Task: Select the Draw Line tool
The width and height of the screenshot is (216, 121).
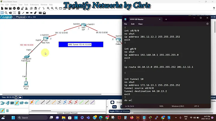Action: point(23,13)
